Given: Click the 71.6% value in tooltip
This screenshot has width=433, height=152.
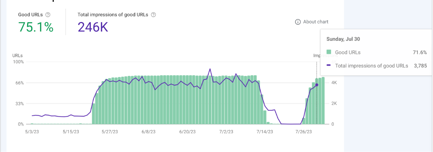Looking at the screenshot, I should pos(420,52).
